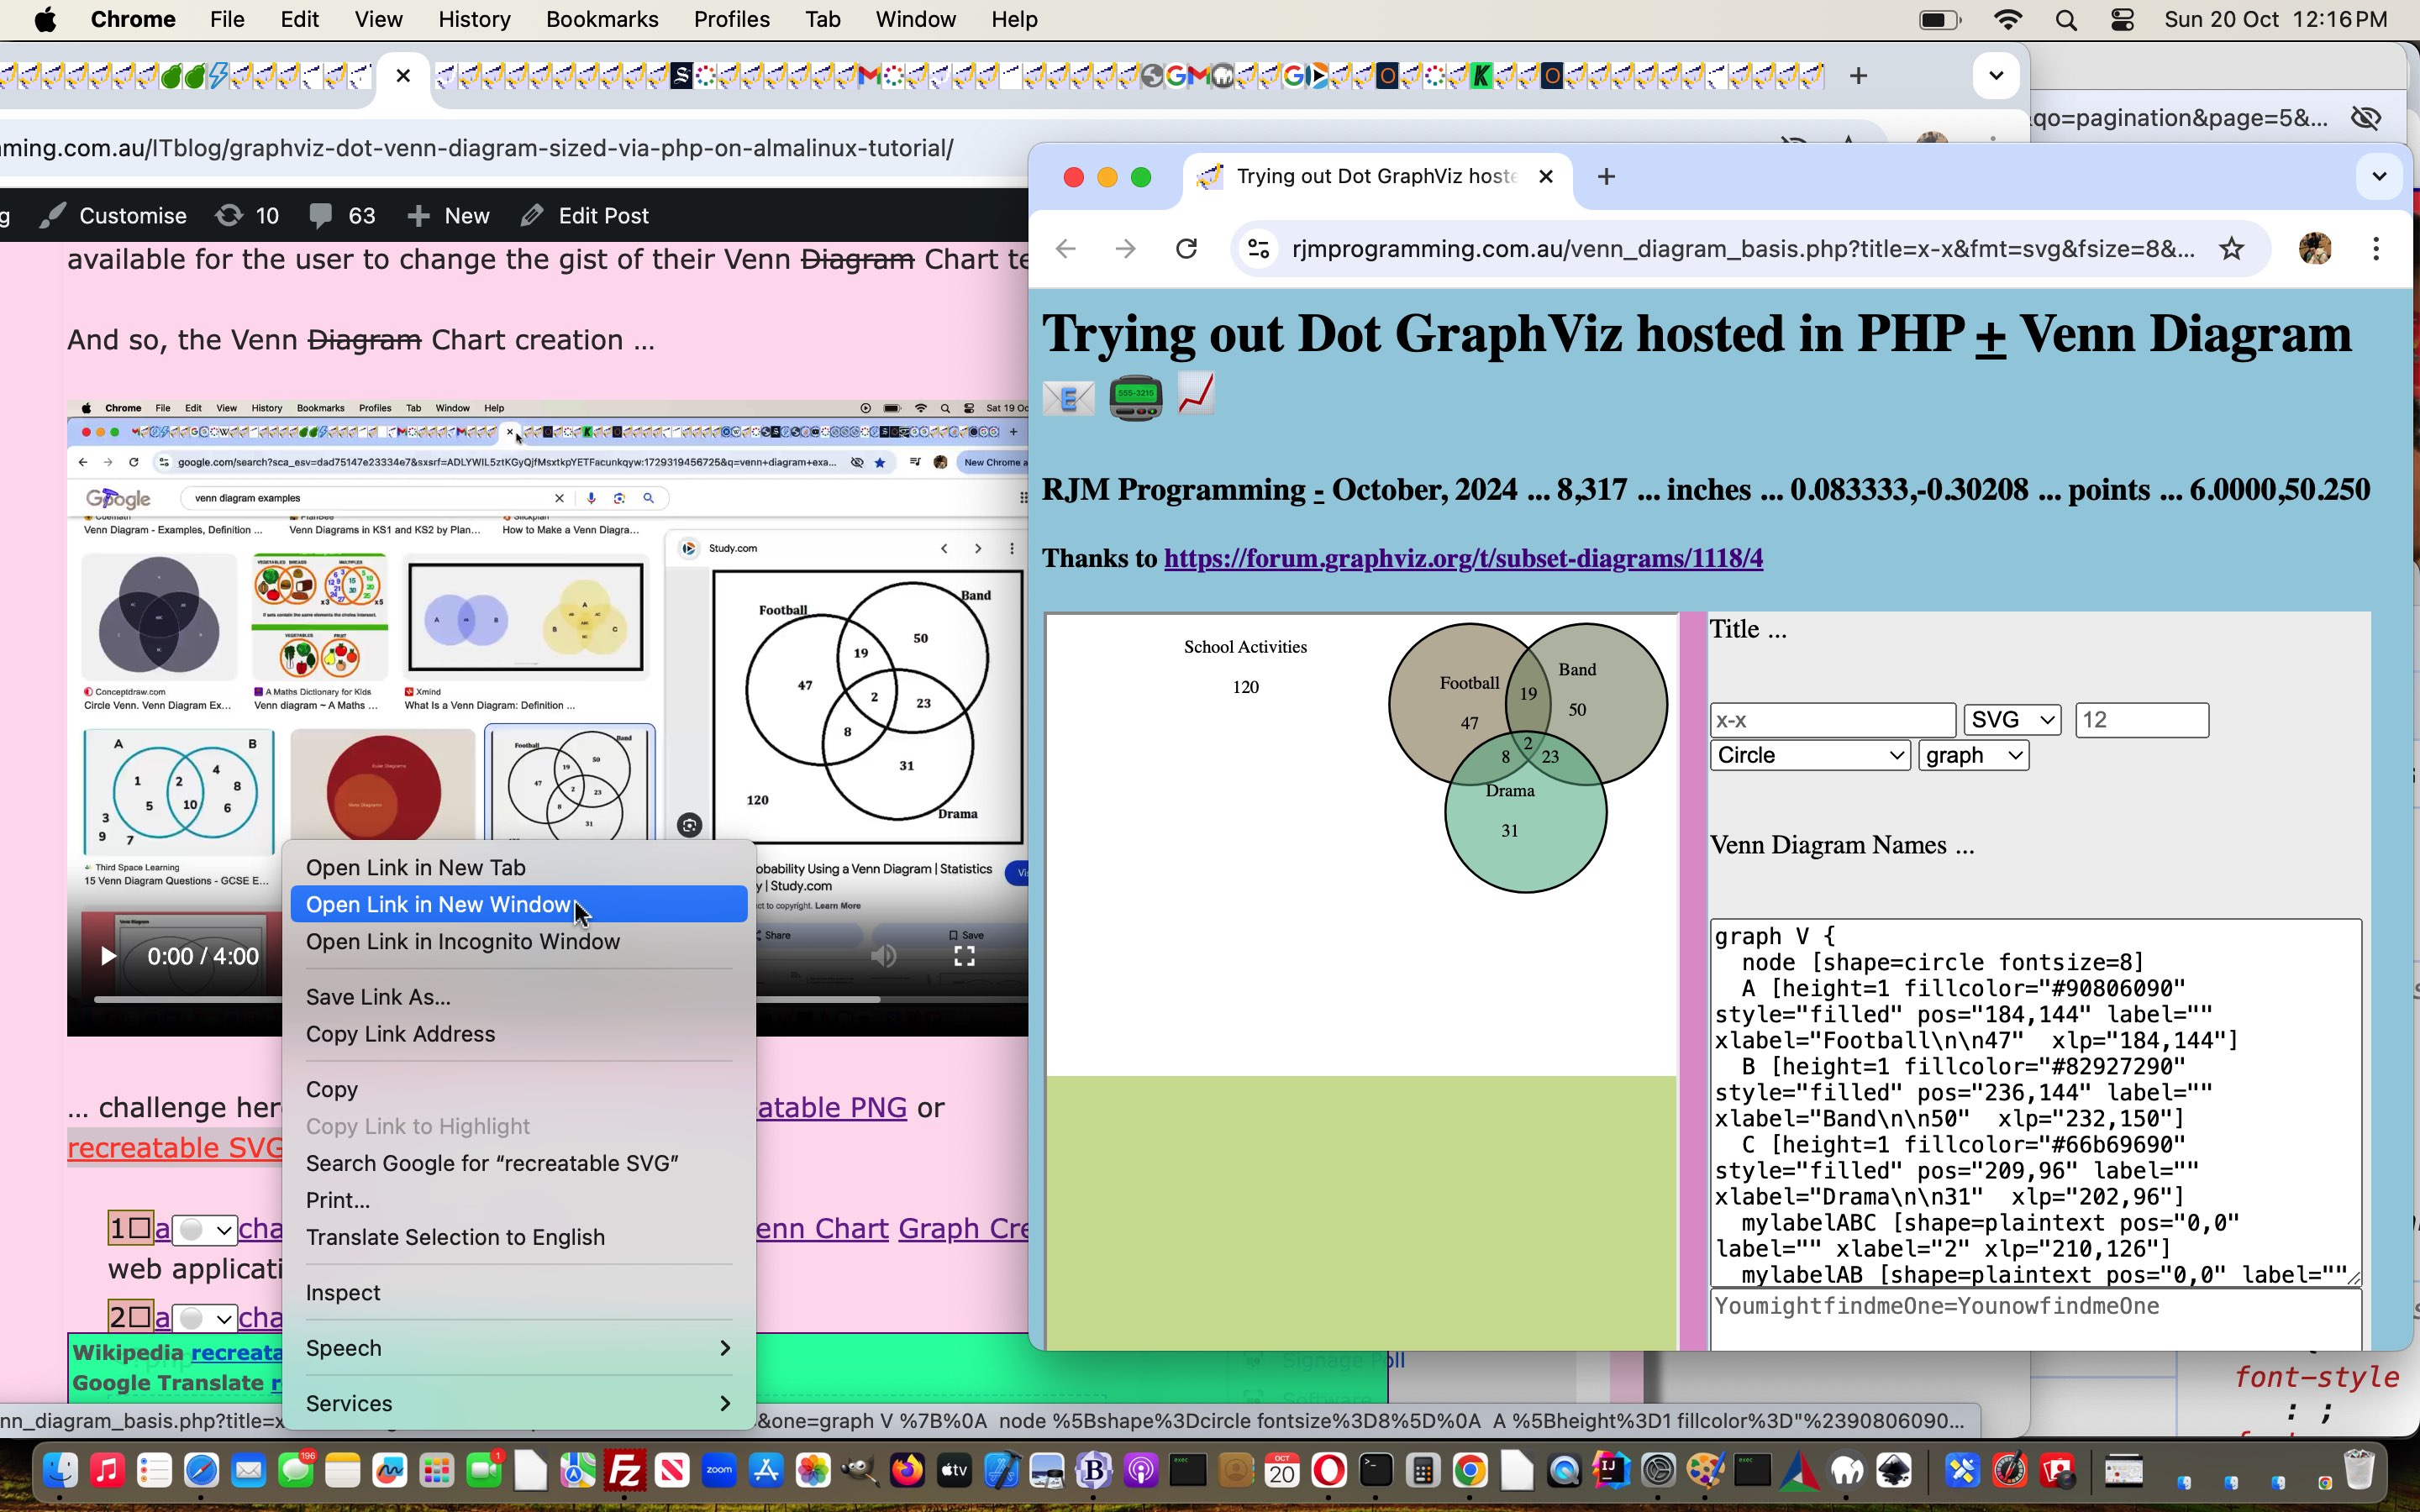Image resolution: width=2420 pixels, height=1512 pixels.
Task: Open the SVG format dropdown
Action: coord(2012,720)
